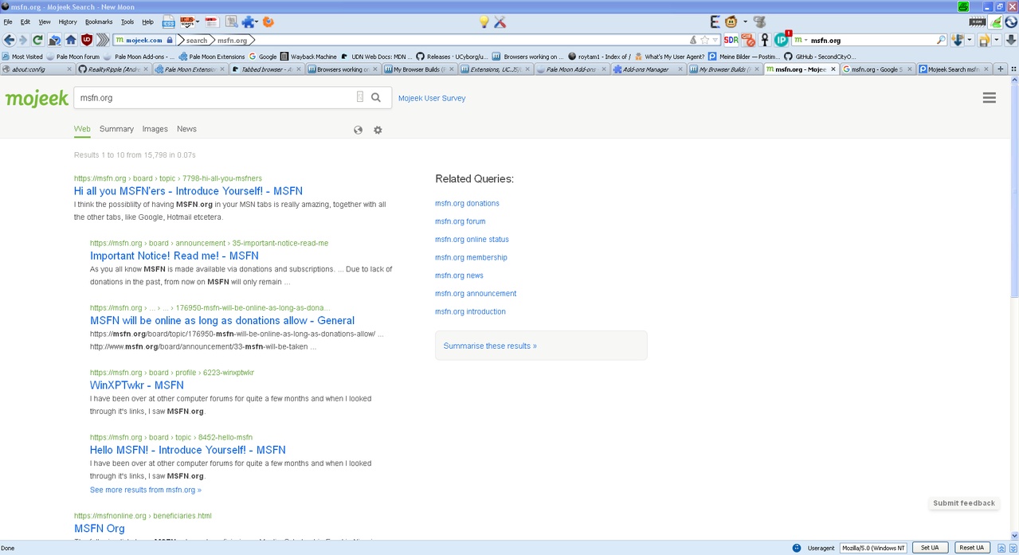Open the UC.JS scripts toolbar icon
1019x555 pixels.
pyautogui.click(x=186, y=22)
